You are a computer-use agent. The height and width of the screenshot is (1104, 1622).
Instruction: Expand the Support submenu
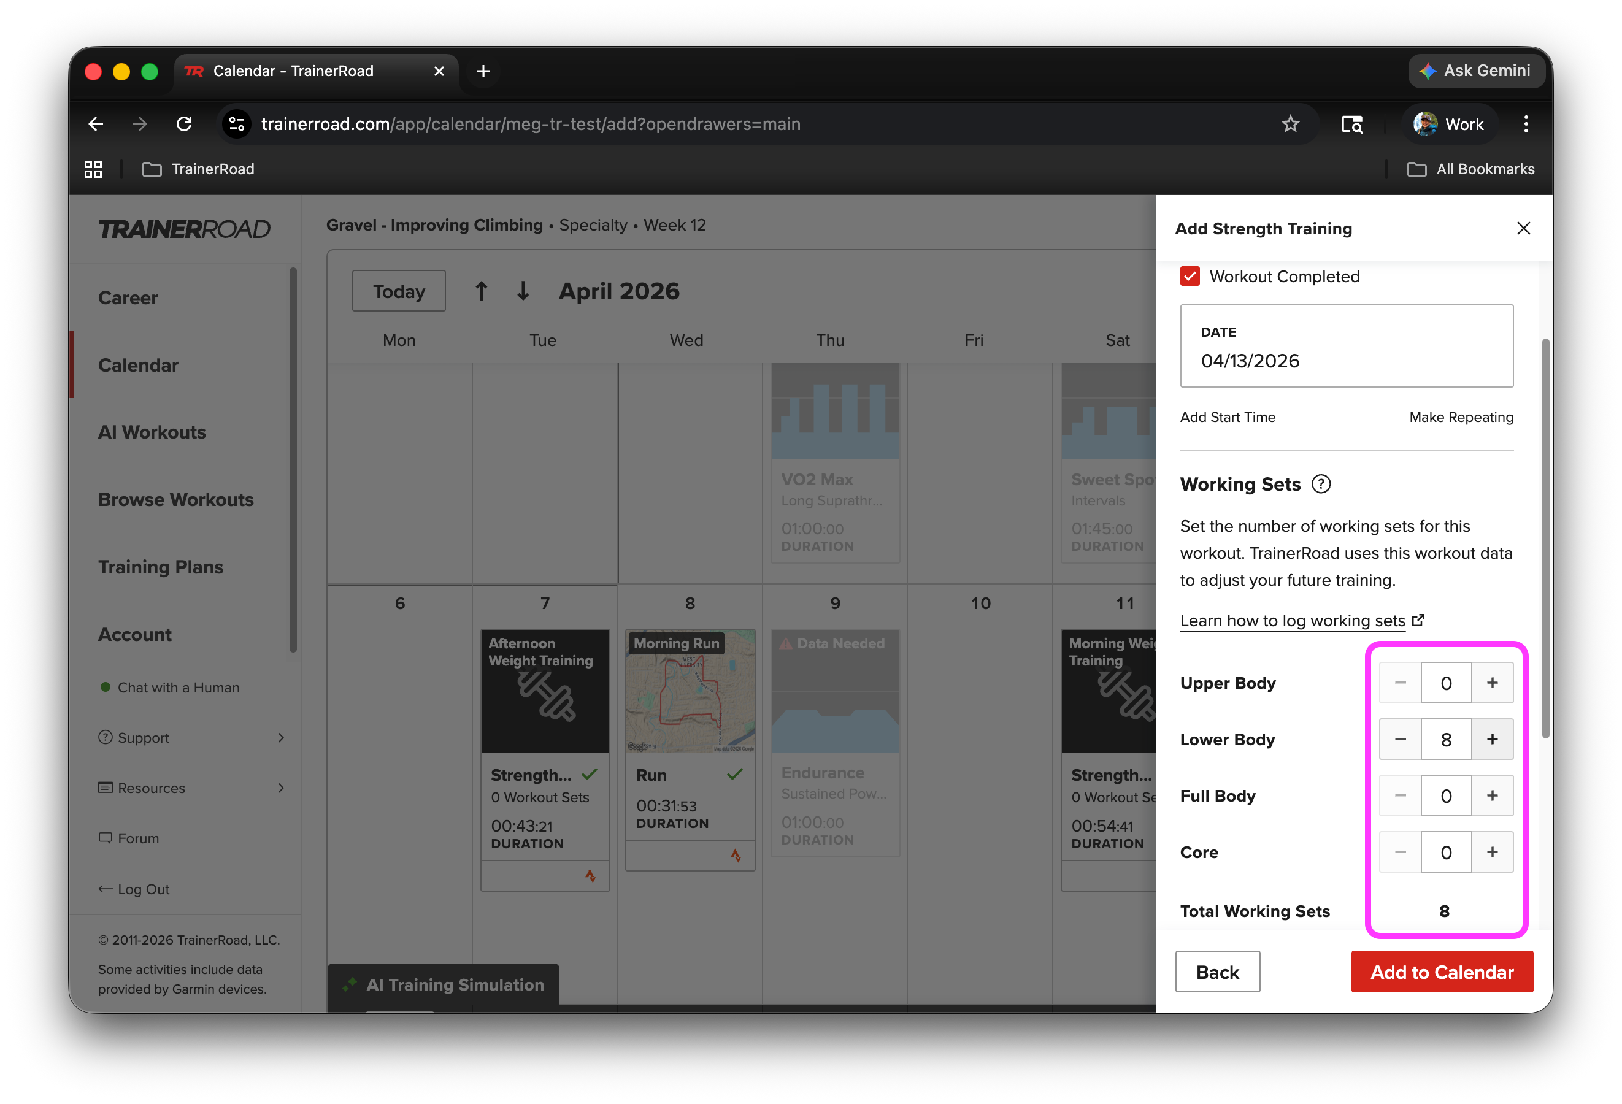(192, 738)
